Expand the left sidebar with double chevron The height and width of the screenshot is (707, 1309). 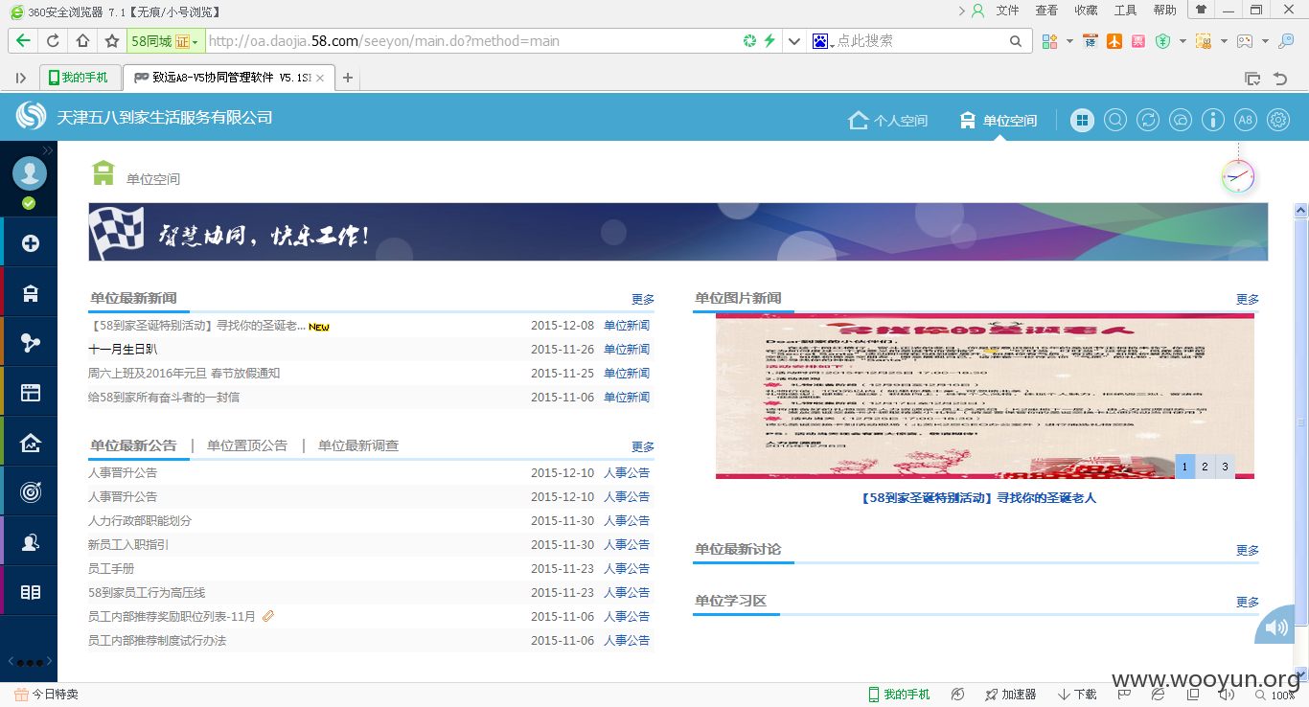click(x=48, y=150)
